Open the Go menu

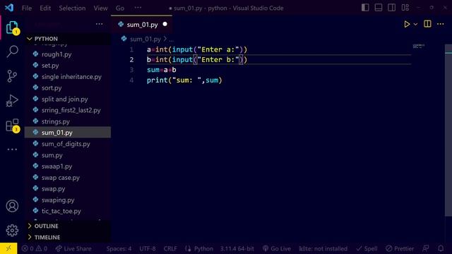(x=120, y=8)
